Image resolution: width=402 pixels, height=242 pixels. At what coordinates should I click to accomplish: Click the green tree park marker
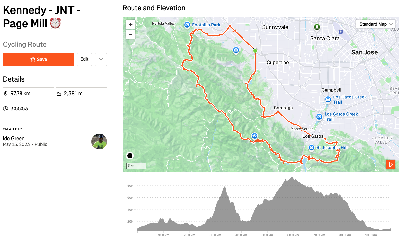tap(317, 27)
